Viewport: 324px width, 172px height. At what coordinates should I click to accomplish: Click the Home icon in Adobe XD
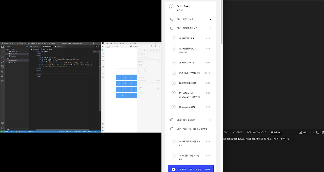103,46
